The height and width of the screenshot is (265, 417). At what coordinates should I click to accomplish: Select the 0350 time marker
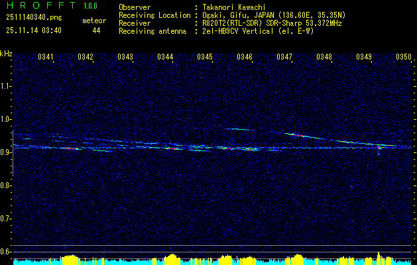404,58
